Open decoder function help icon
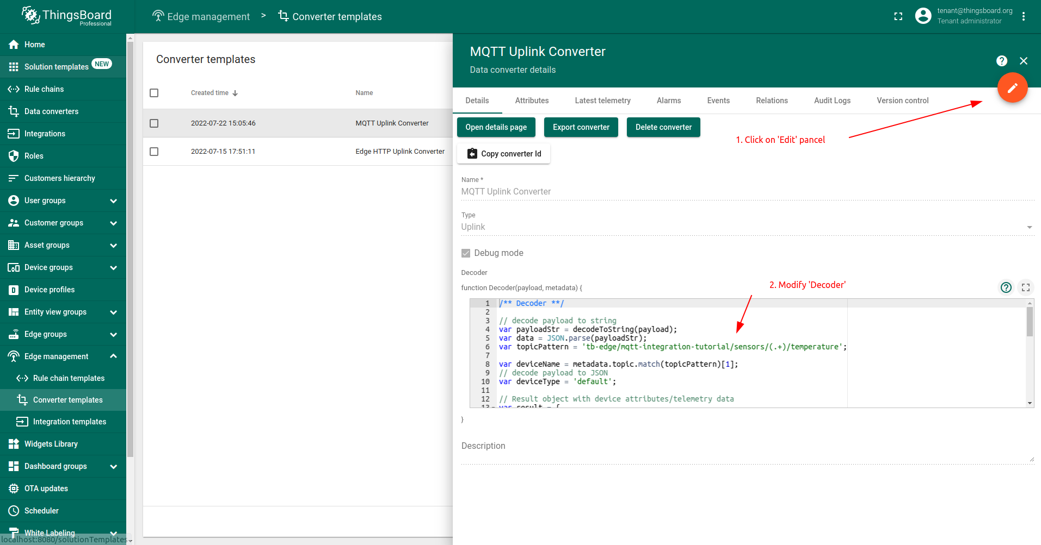This screenshot has height=545, width=1041. pos(1006,287)
